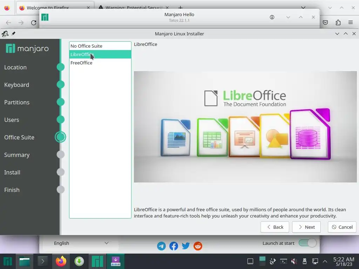Open the Facebook link in Manjaro Hello

[174, 246]
